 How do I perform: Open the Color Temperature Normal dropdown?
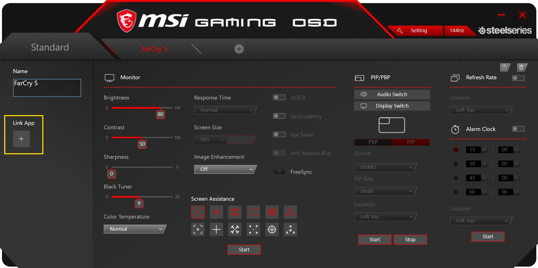(x=135, y=229)
